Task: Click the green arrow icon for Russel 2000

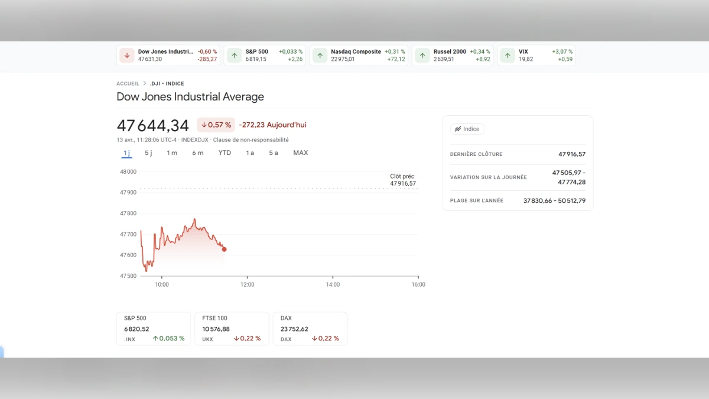Action: click(x=422, y=56)
